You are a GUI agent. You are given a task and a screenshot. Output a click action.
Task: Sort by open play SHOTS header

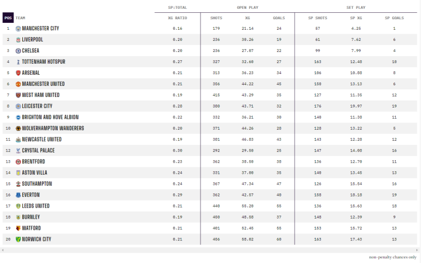click(216, 18)
